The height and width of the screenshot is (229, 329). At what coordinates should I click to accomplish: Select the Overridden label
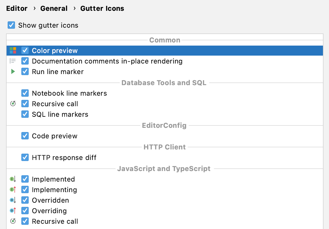tap(51, 200)
